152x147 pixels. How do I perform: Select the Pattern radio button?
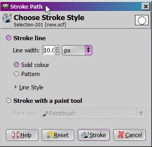[x=16, y=74]
